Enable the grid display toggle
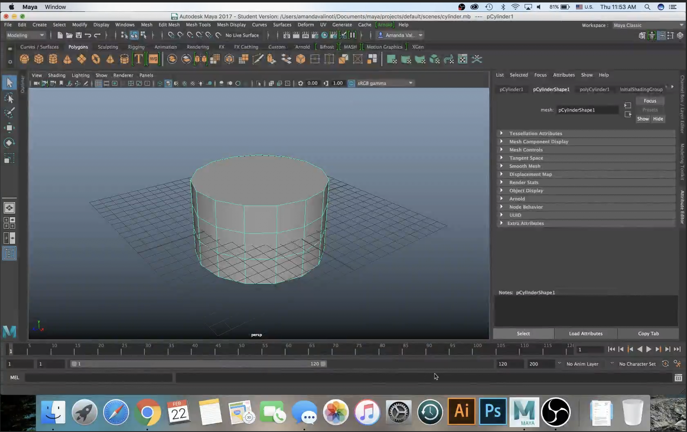This screenshot has height=432, width=687. (98, 83)
